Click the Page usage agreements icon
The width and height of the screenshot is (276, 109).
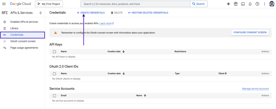coord(5,48)
